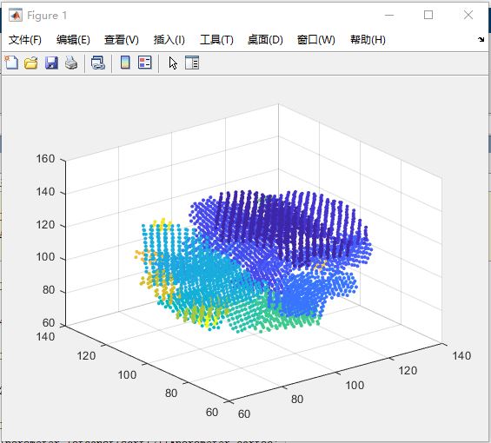491x443 pixels.
Task: Open the 工具(T) menu
Action: [x=216, y=40]
